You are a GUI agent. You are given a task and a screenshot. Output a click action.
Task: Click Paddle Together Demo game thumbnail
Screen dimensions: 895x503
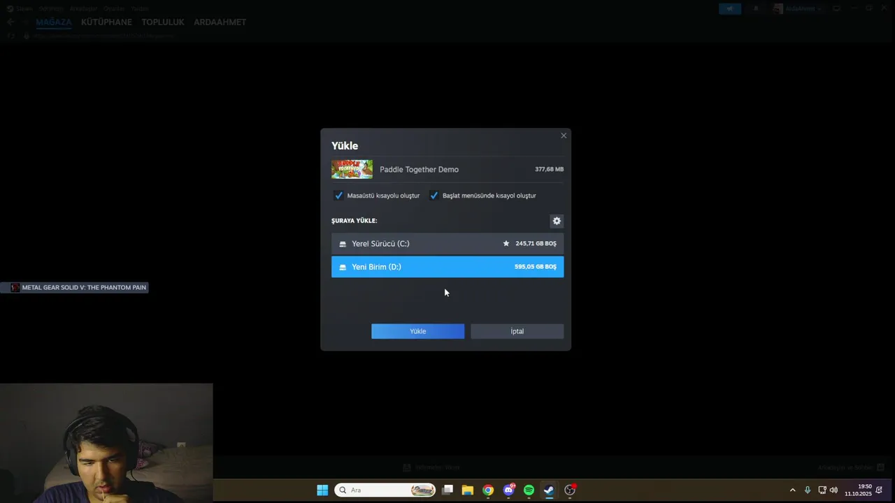[x=352, y=169]
